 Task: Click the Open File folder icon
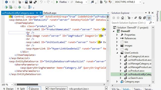[26, 2]
